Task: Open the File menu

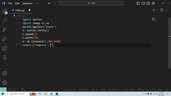Action: point(10,3)
